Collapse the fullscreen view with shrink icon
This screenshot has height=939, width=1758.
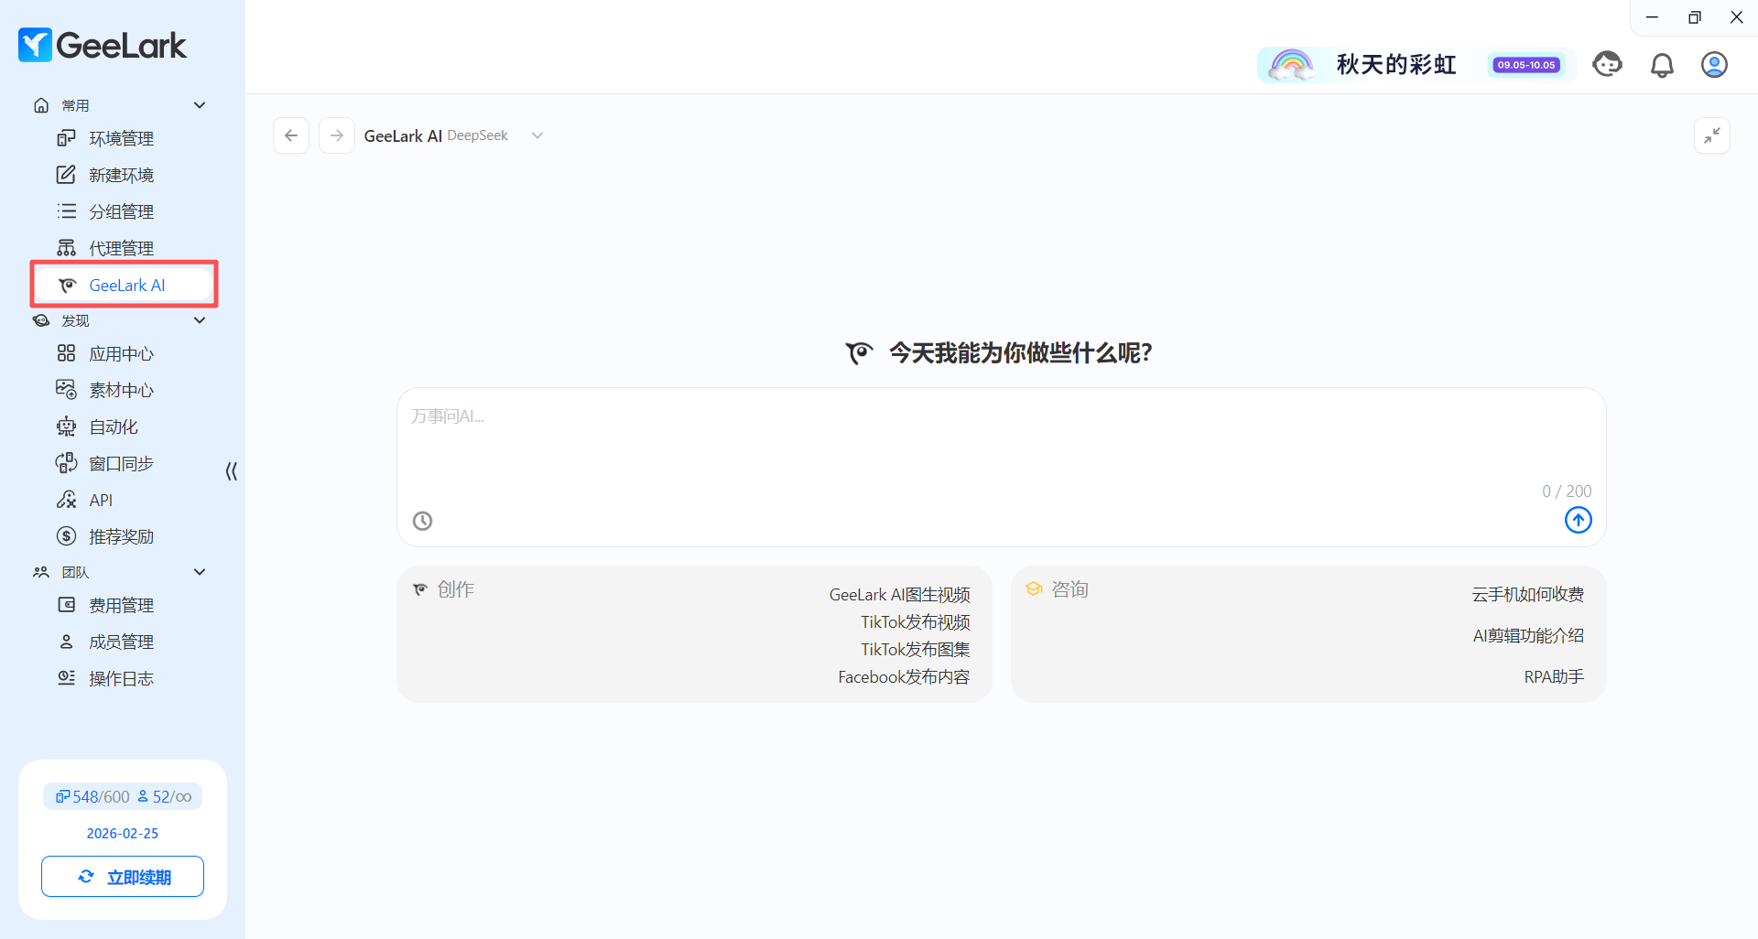point(1711,135)
